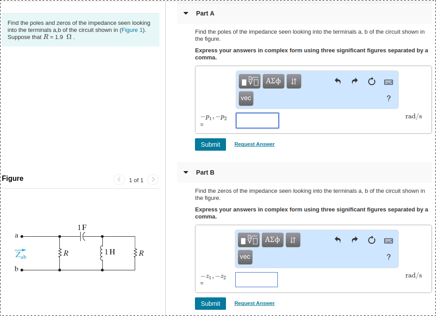Open help question mark in Part B
Viewport: 436px width, 316px height.
(x=389, y=257)
